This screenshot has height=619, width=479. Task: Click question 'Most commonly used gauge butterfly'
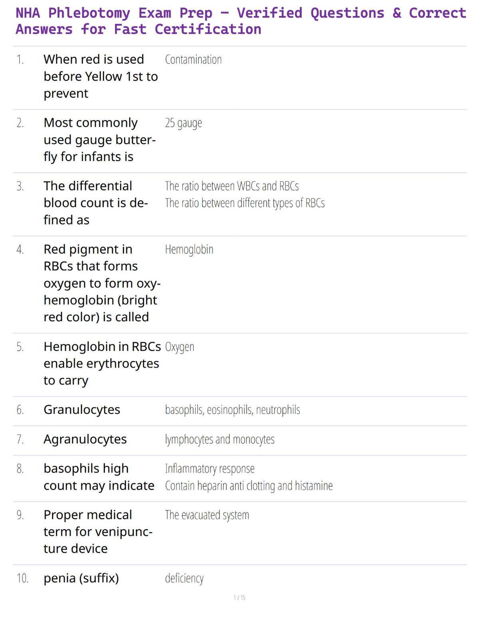point(100,140)
